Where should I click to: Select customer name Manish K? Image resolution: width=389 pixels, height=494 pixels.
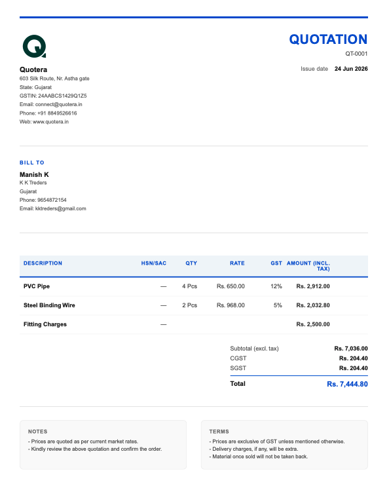pyautogui.click(x=34, y=174)
